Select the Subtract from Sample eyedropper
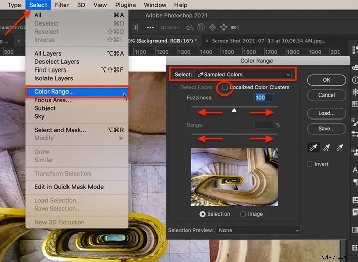 340,147
